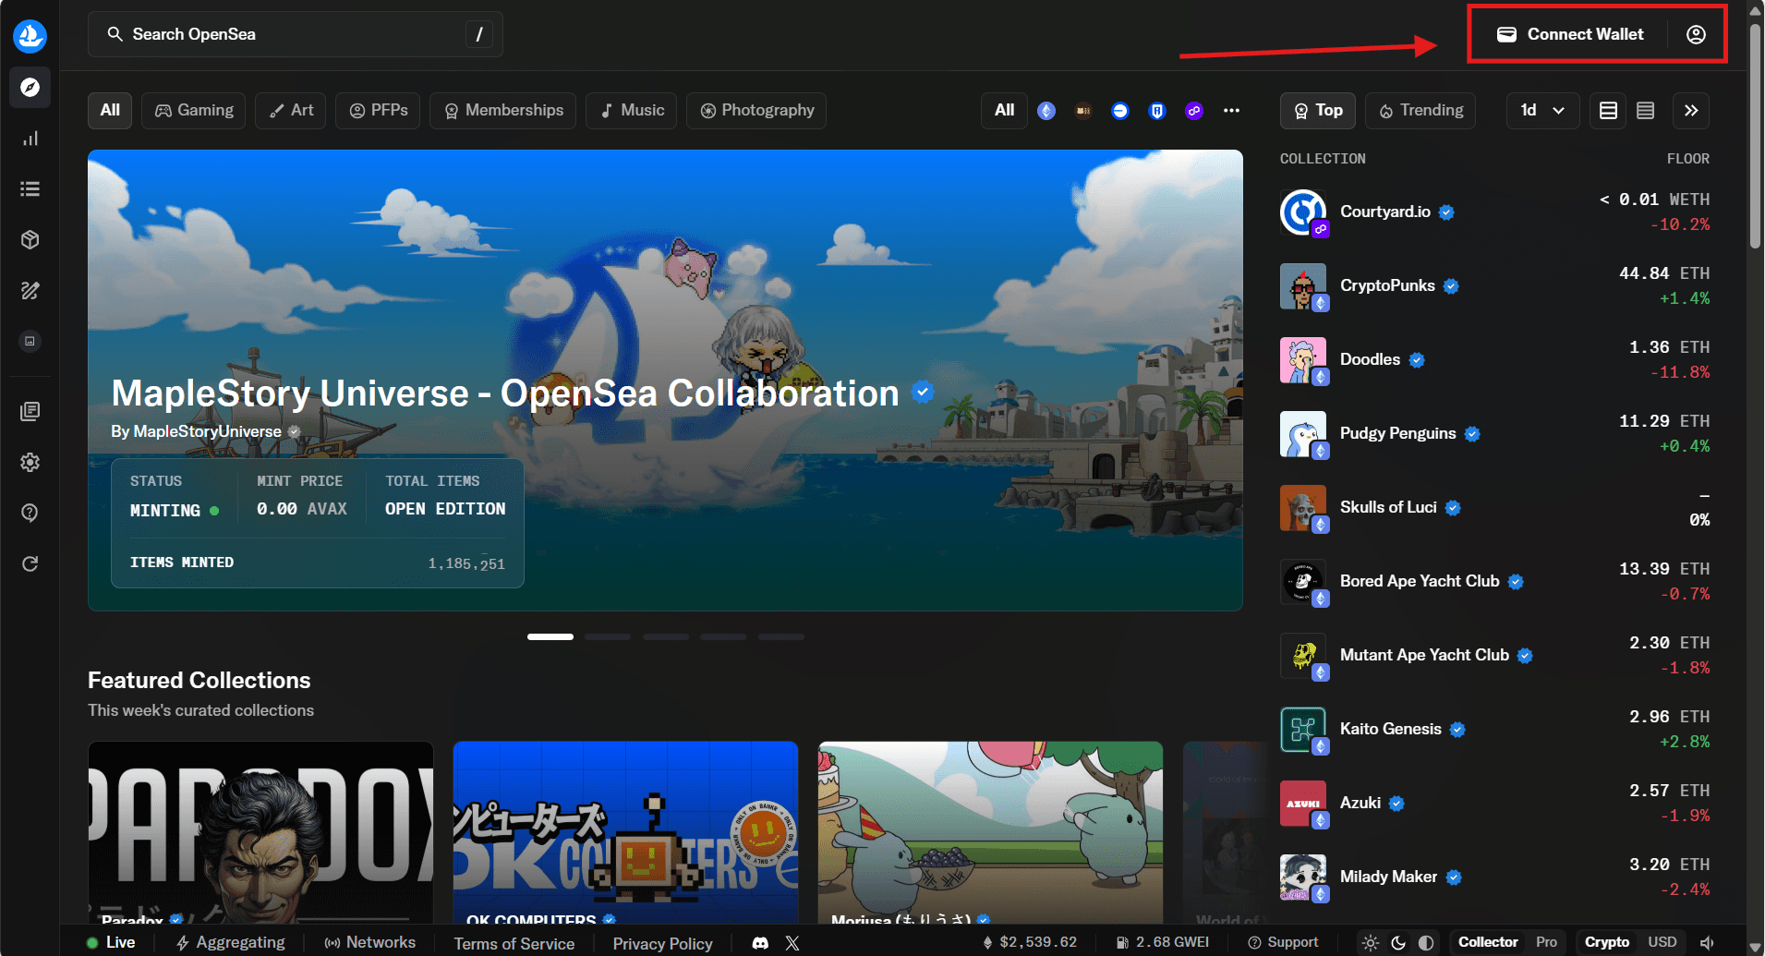Open the cube drops sidebar icon
This screenshot has width=1765, height=956.
[30, 240]
